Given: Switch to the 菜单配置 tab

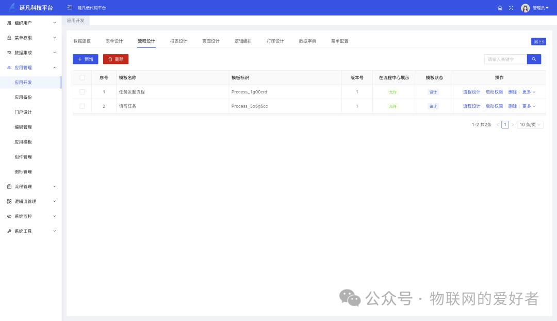Looking at the screenshot, I should pos(339,41).
